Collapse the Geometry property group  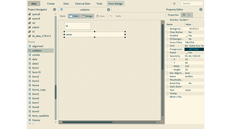pos(167,56)
